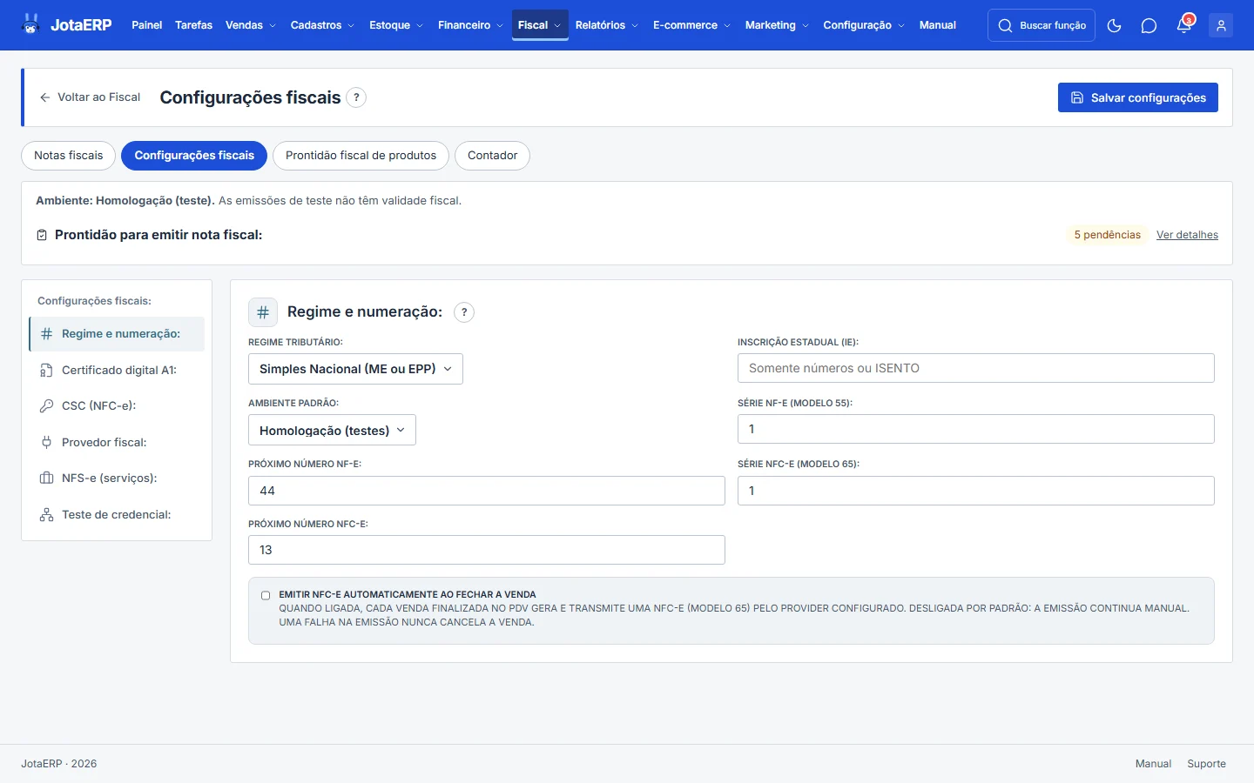Click Salvar configurações button
1254x783 pixels.
[x=1138, y=97]
